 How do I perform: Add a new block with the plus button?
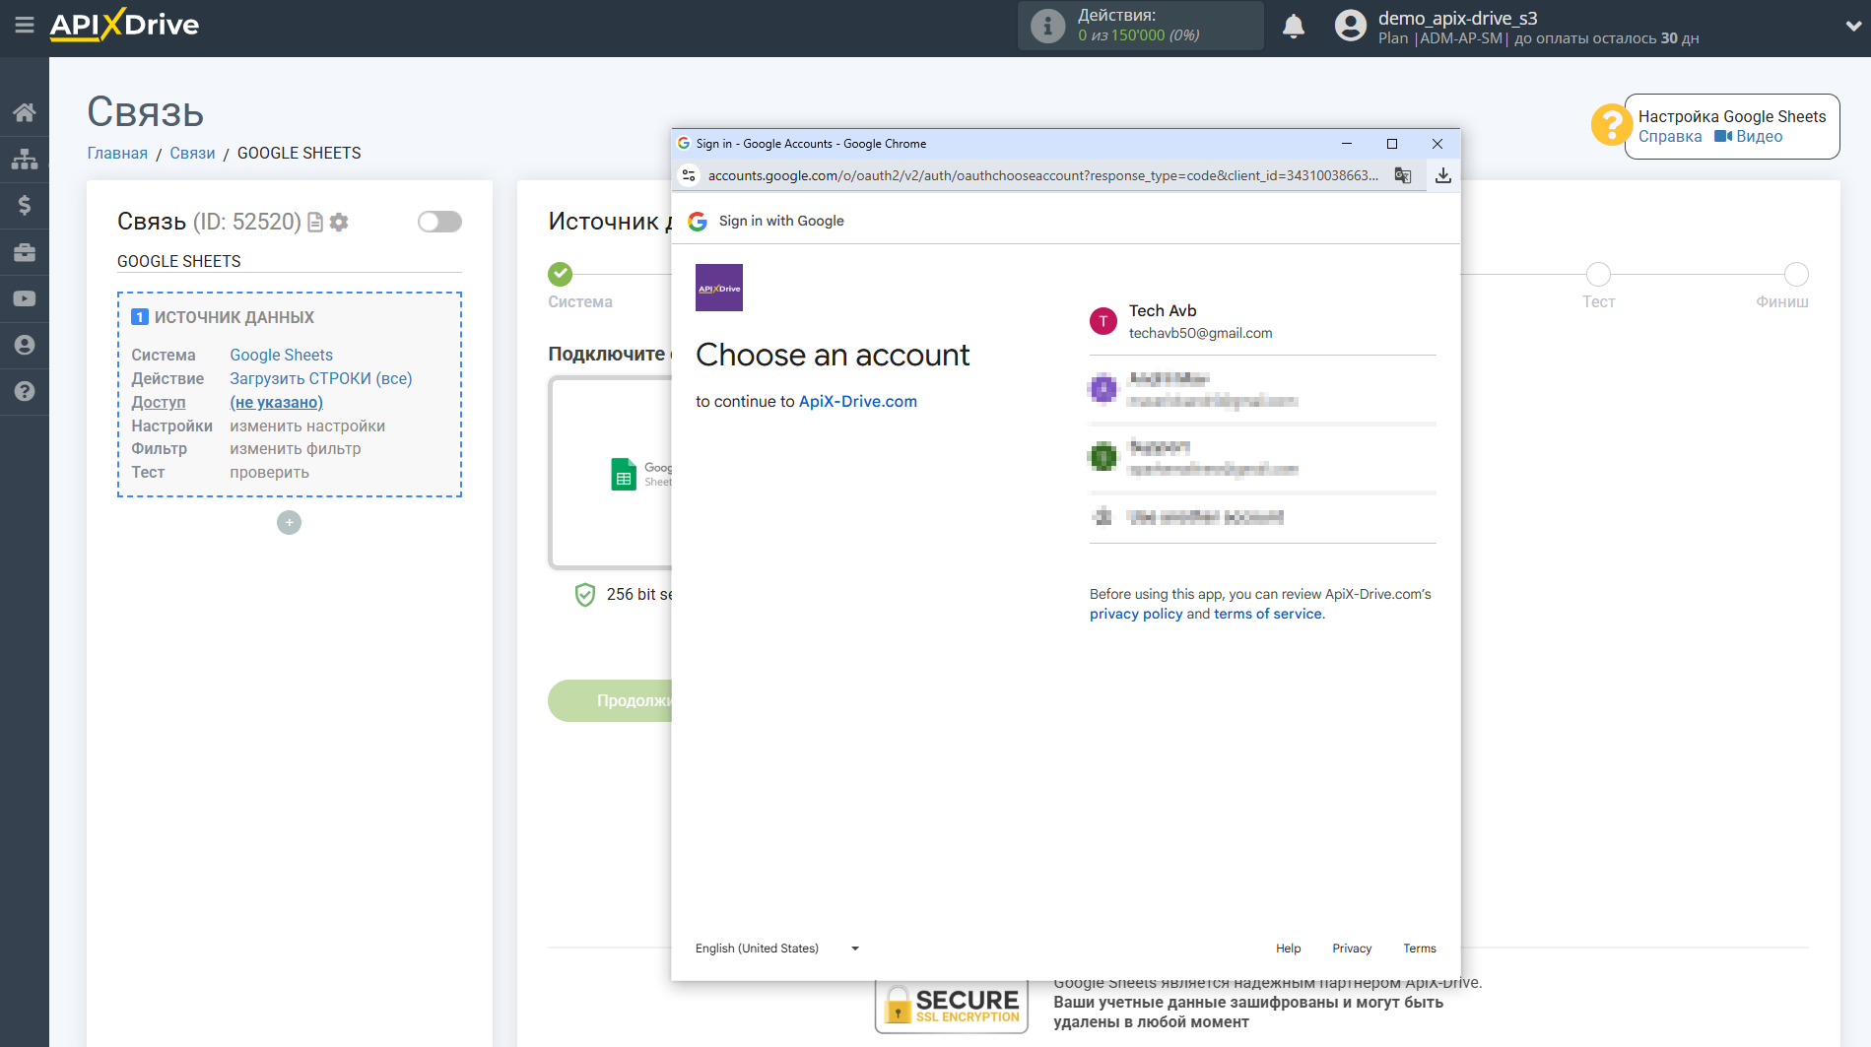click(289, 523)
